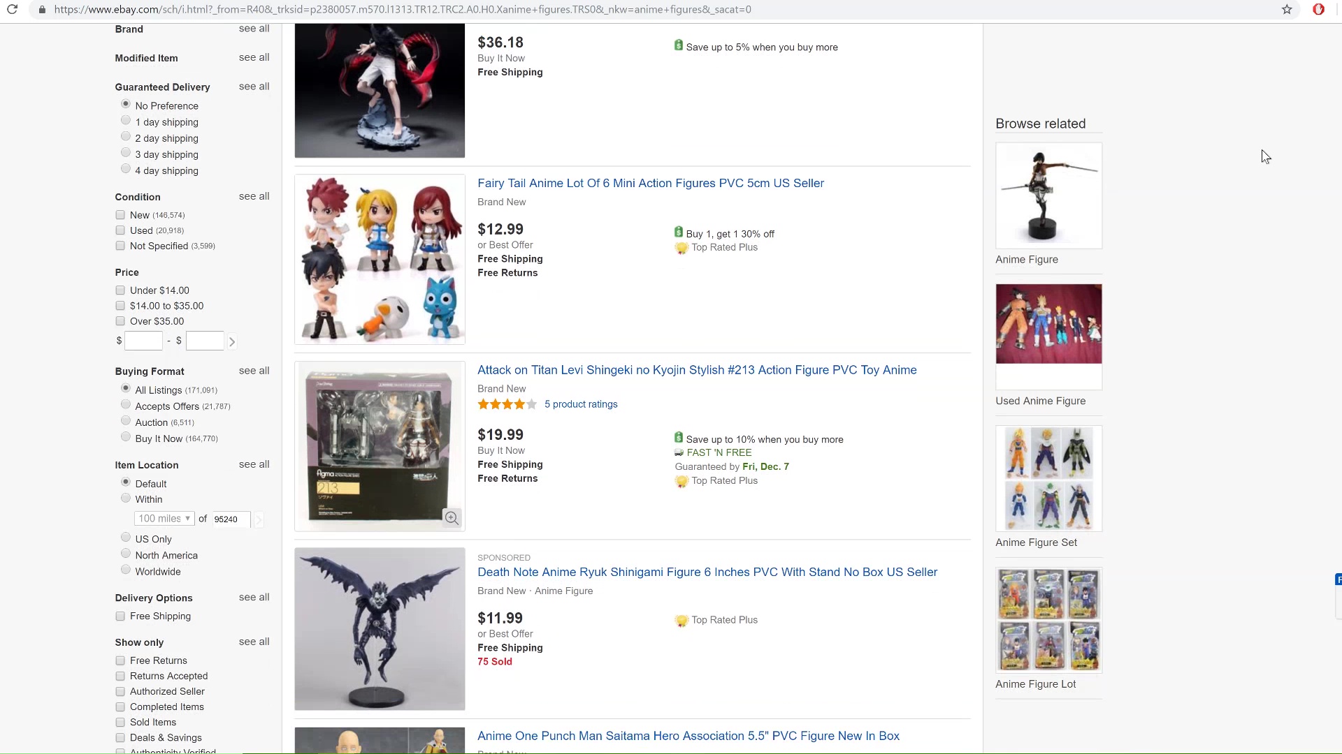Choose the Auction buying format

pyautogui.click(x=126, y=421)
